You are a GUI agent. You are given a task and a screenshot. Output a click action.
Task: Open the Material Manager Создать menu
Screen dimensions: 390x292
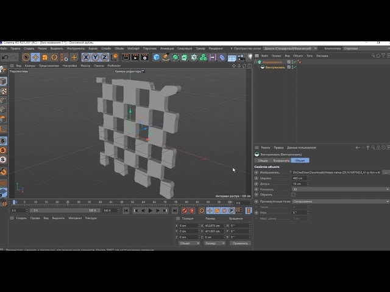coord(21,218)
